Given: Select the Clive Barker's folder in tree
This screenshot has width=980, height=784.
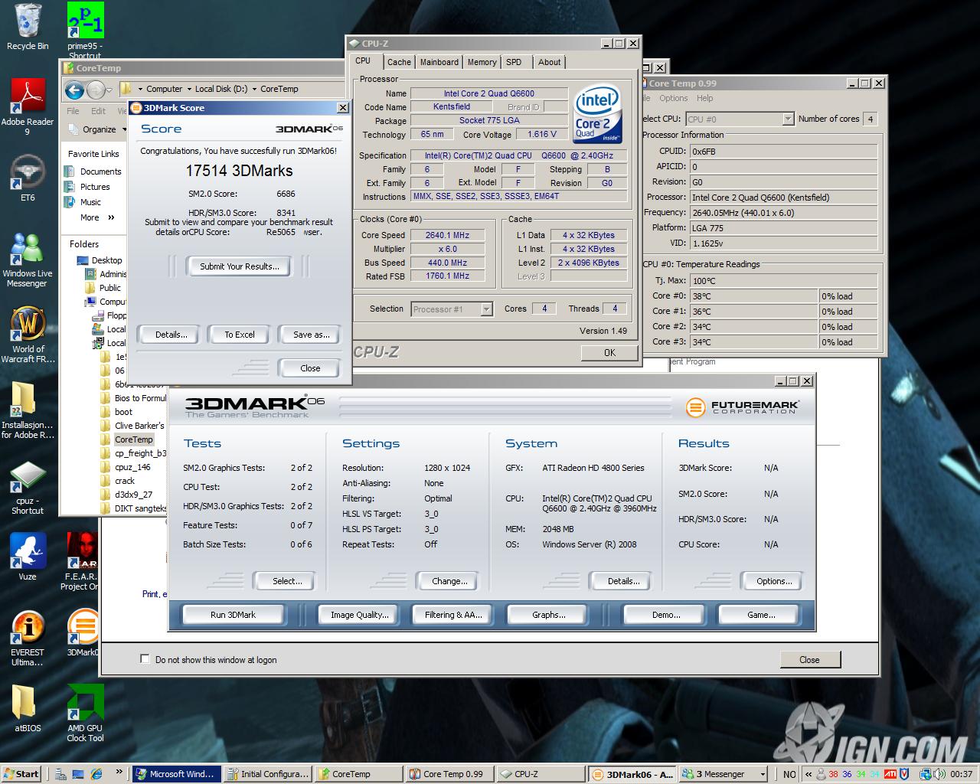Looking at the screenshot, I should (132, 426).
